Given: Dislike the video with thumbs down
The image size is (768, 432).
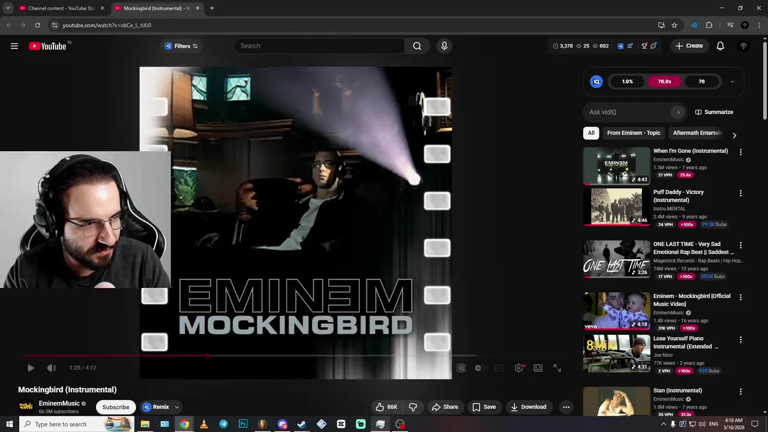Looking at the screenshot, I should [x=413, y=407].
